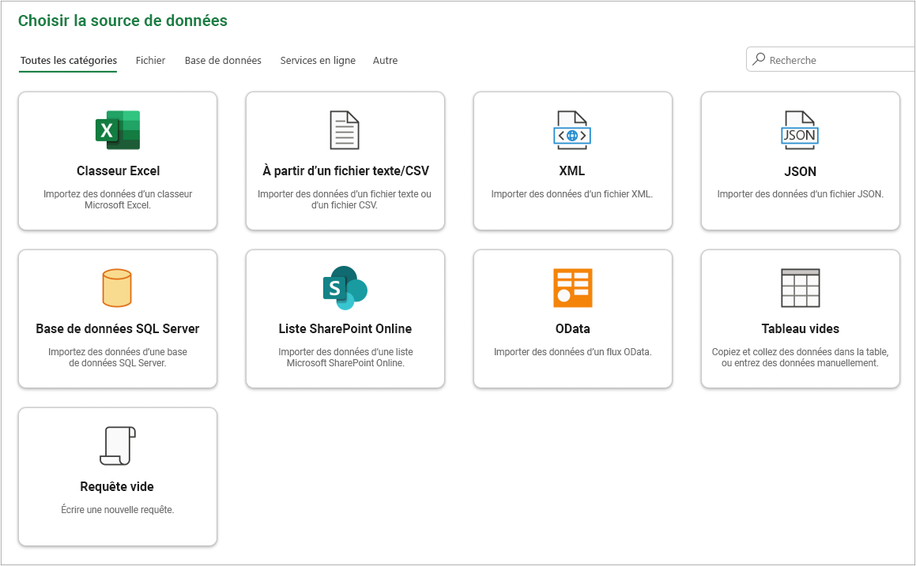The width and height of the screenshot is (916, 566).
Task: Click description 'Importer des données d'un flux OData'
Action: (572, 352)
